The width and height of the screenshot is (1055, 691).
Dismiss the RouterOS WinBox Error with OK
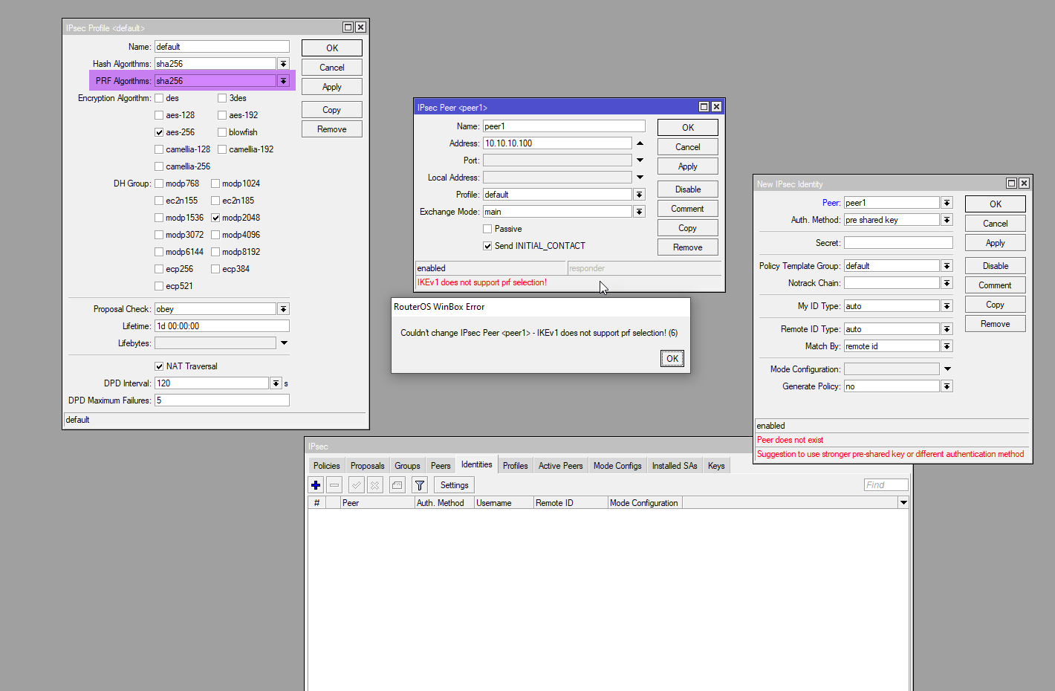pos(672,359)
